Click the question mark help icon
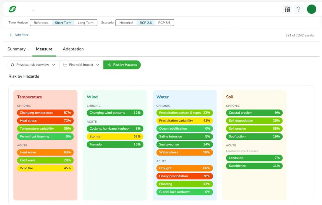 [298, 9]
